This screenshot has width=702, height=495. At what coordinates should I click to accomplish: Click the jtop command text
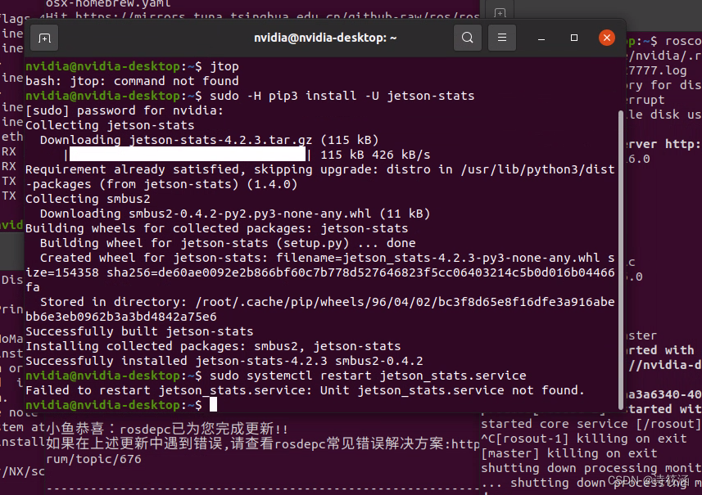click(x=224, y=66)
